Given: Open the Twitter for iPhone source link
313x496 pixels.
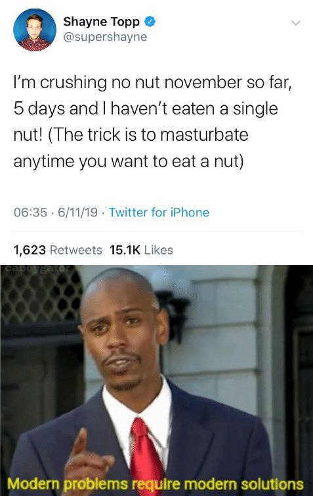Looking at the screenshot, I should tap(159, 212).
